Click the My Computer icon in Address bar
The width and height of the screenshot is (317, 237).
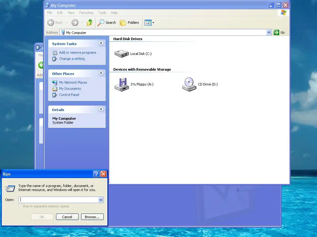pyautogui.click(x=63, y=32)
